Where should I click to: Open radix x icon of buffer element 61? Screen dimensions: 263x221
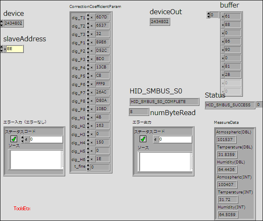(223, 17)
